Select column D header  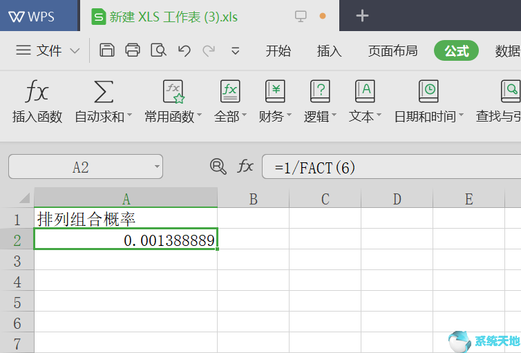coord(397,198)
